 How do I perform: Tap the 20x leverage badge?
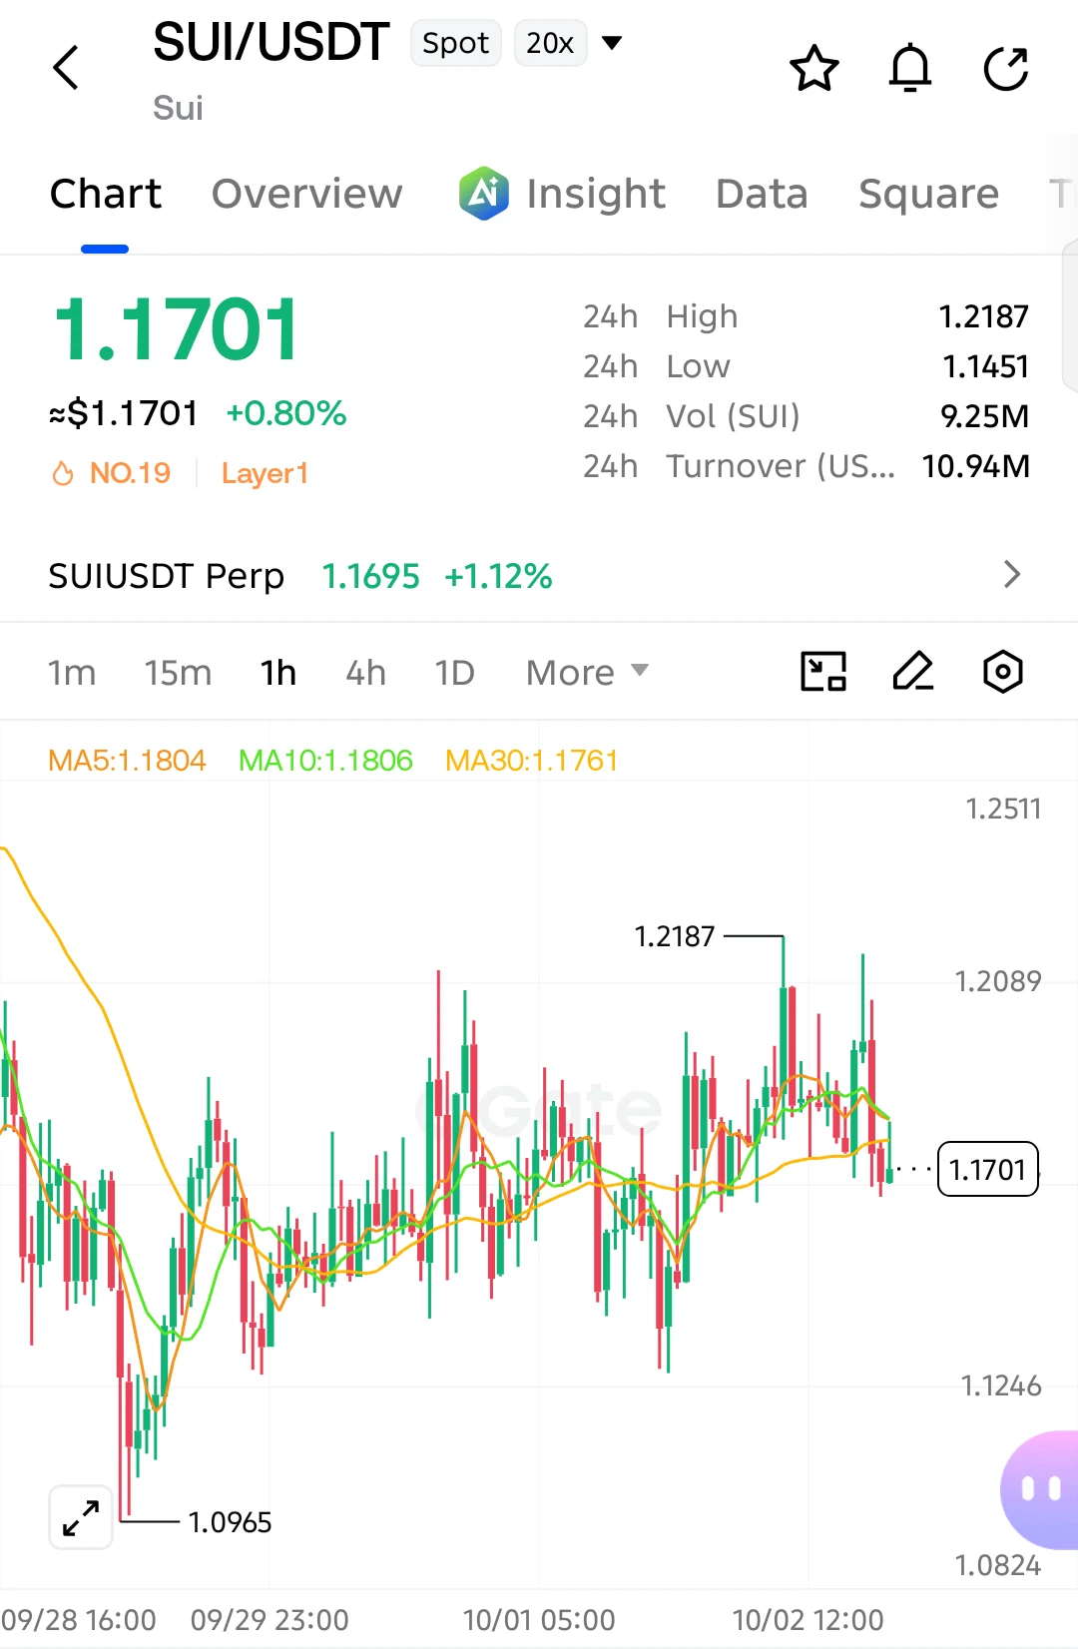550,43
